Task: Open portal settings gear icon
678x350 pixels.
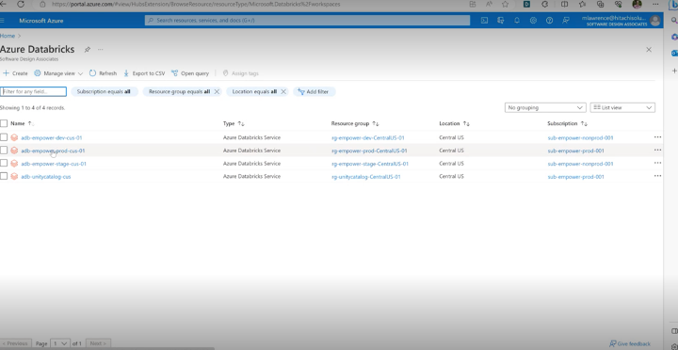Action: (533, 21)
